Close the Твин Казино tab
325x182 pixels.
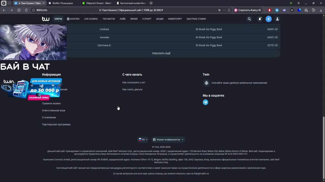(44, 3)
